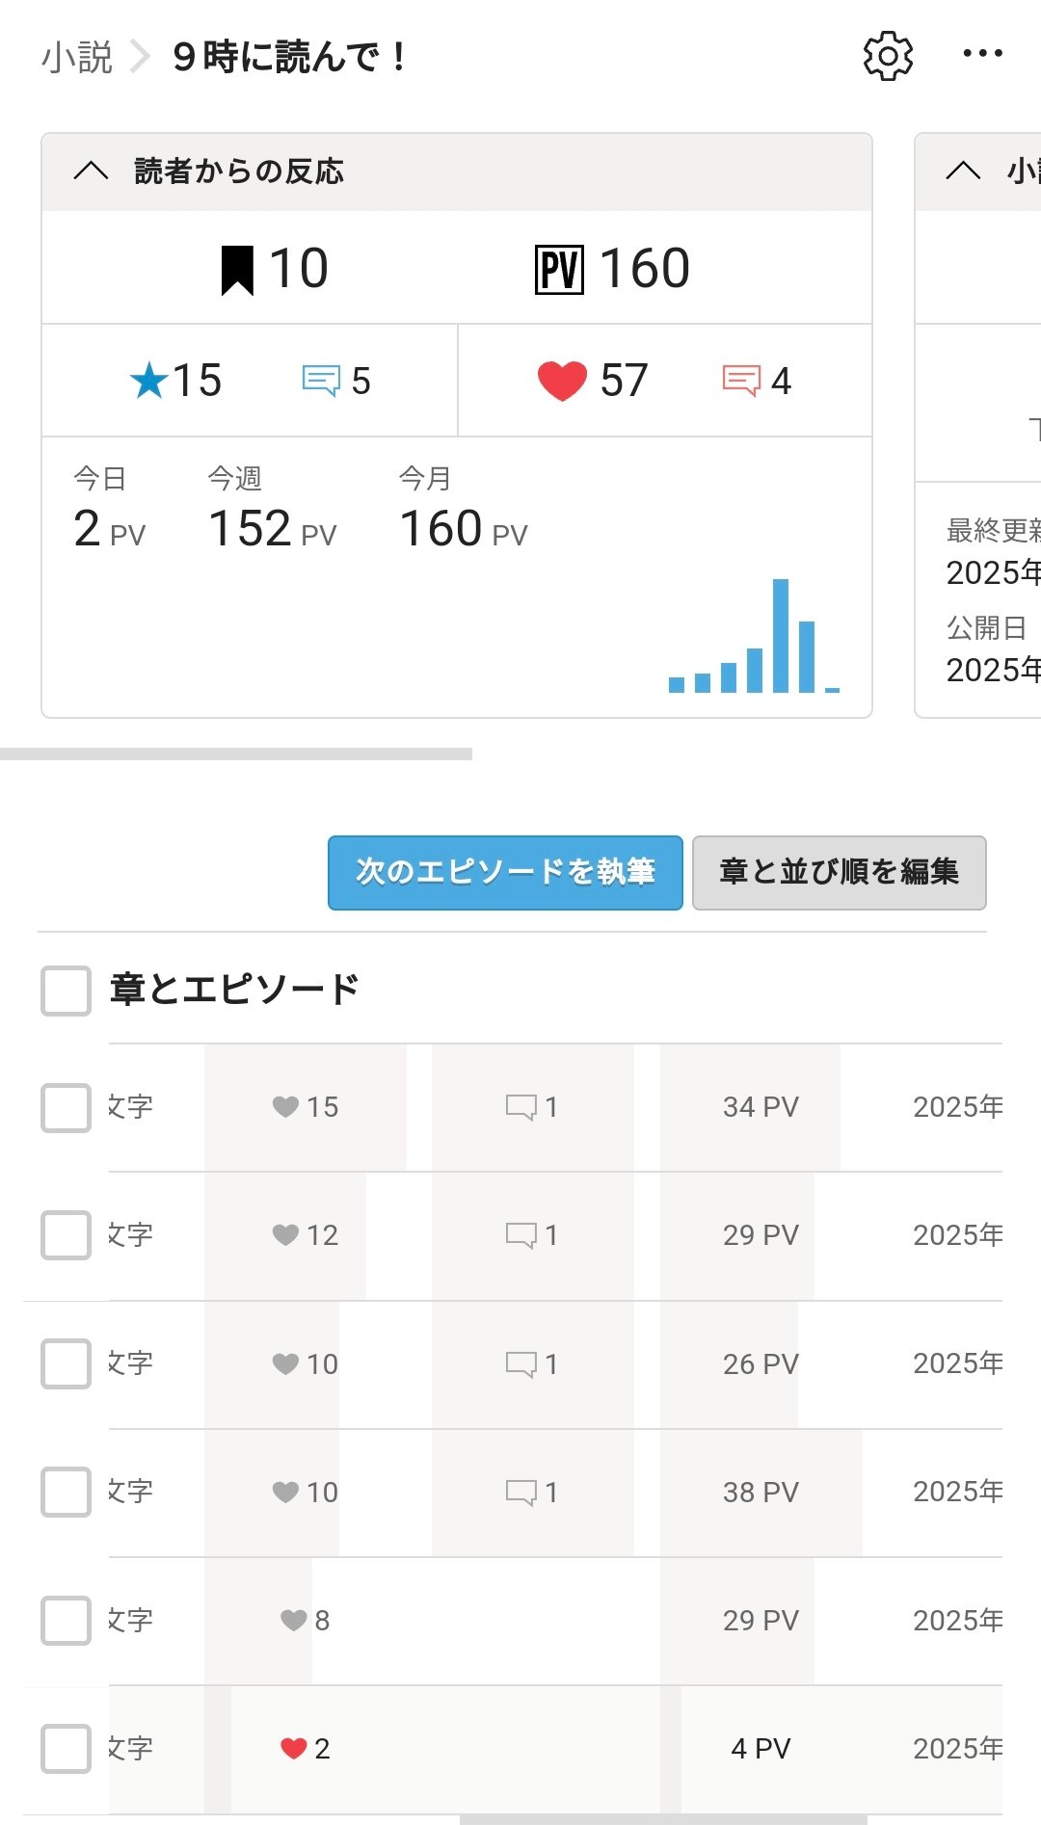The image size is (1041, 1825).
Task: Go to the 小説 breadcrumb
Action: [77, 57]
